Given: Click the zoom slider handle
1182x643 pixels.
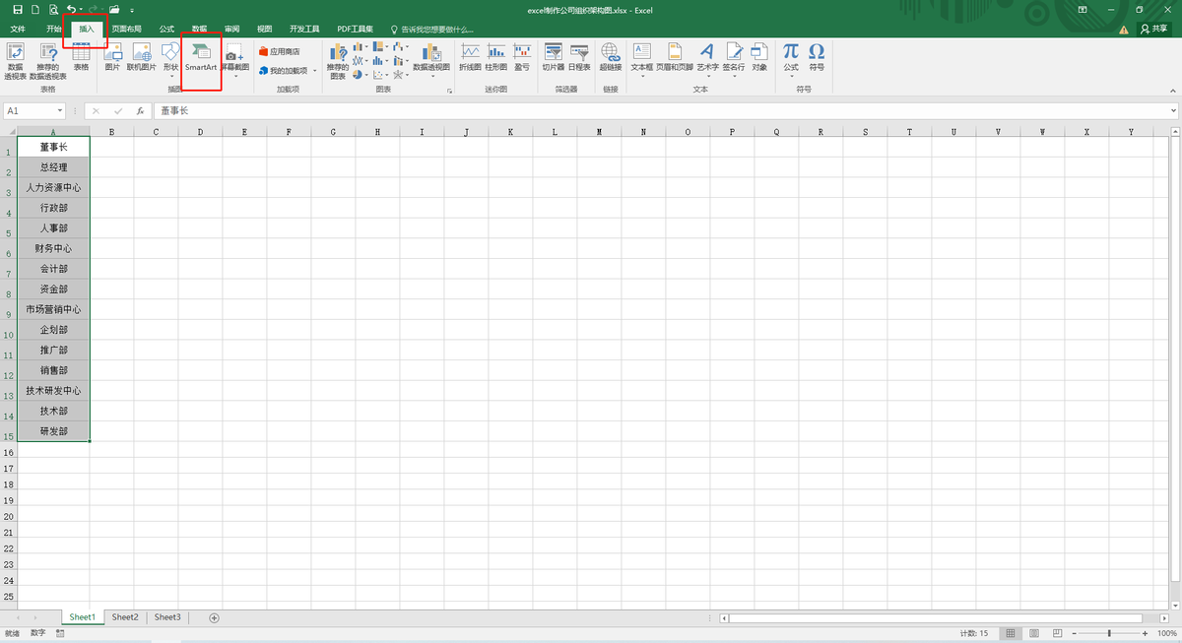Looking at the screenshot, I should click(1109, 633).
